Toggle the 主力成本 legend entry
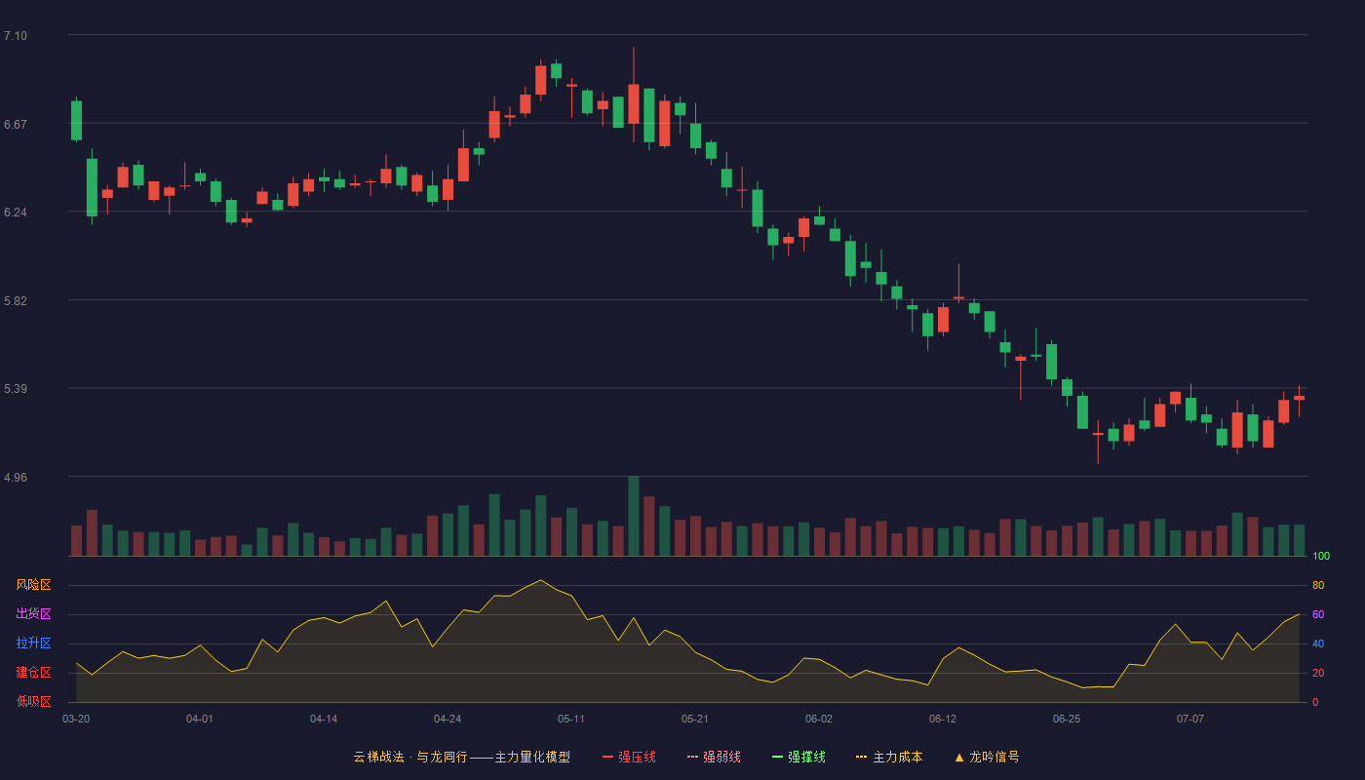 (889, 757)
